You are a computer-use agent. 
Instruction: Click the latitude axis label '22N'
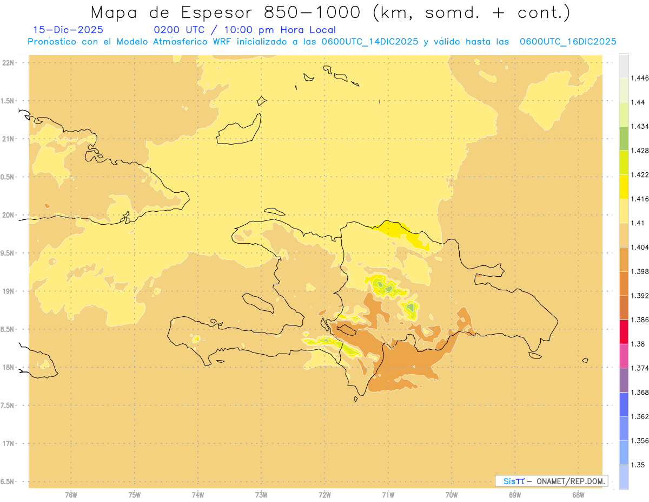point(8,62)
